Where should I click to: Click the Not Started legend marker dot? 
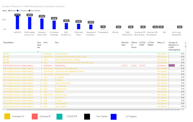click(x=29, y=10)
